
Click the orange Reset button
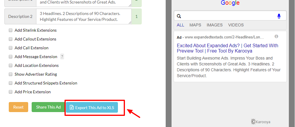[x=18, y=107]
